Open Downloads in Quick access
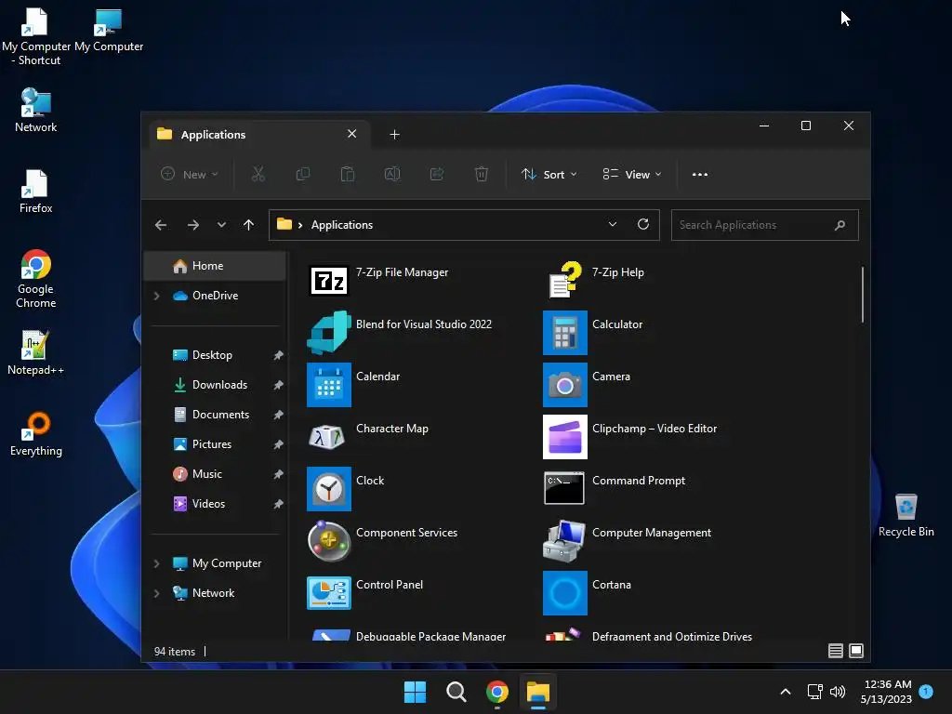The image size is (952, 714). tap(215, 385)
